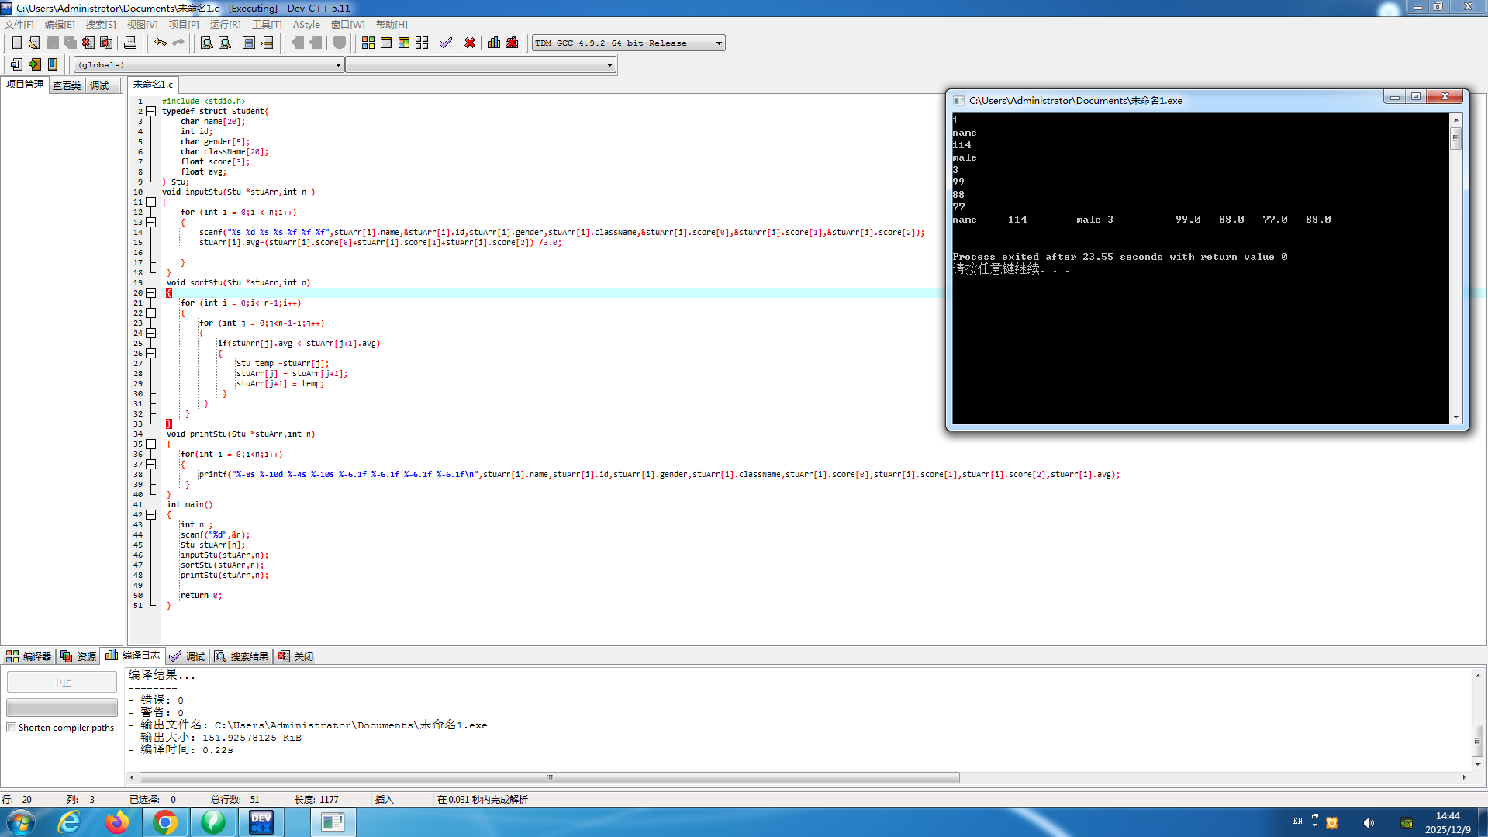Click the Delete Profiling Information icon
This screenshot has width=1488, height=837.
512,43
